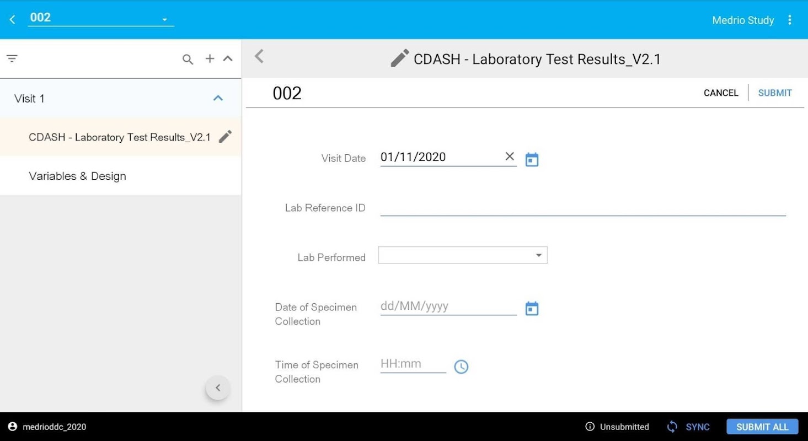Viewport: 808px width, 441px height.
Task: Click the Lab Performed label
Action: (331, 257)
